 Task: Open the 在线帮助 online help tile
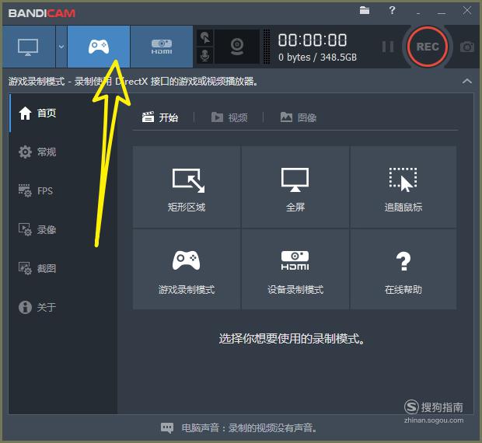(403, 269)
